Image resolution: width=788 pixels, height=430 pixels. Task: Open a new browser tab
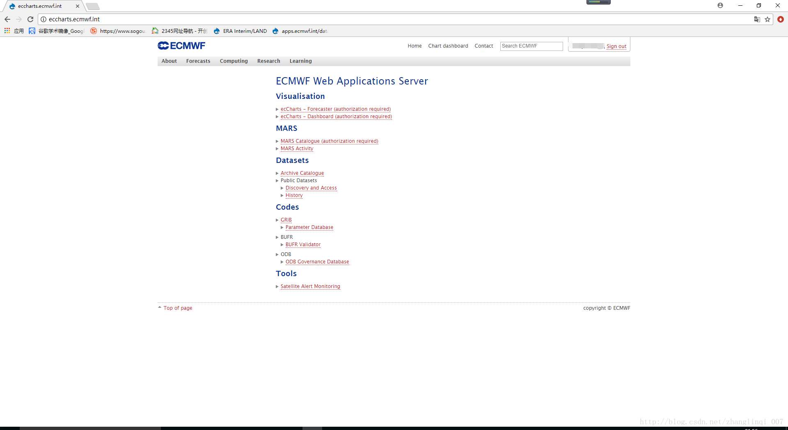(x=93, y=6)
